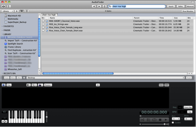
Task: Open the Library dropdown menu
Action: [x=8, y=11]
